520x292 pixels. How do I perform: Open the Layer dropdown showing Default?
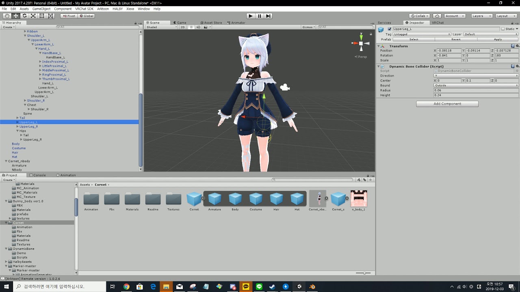(491, 34)
